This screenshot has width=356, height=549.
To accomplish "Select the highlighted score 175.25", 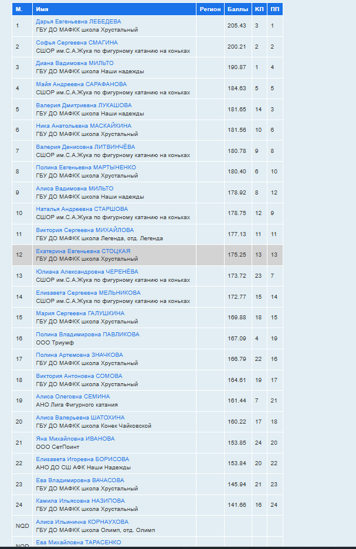I will click(237, 255).
